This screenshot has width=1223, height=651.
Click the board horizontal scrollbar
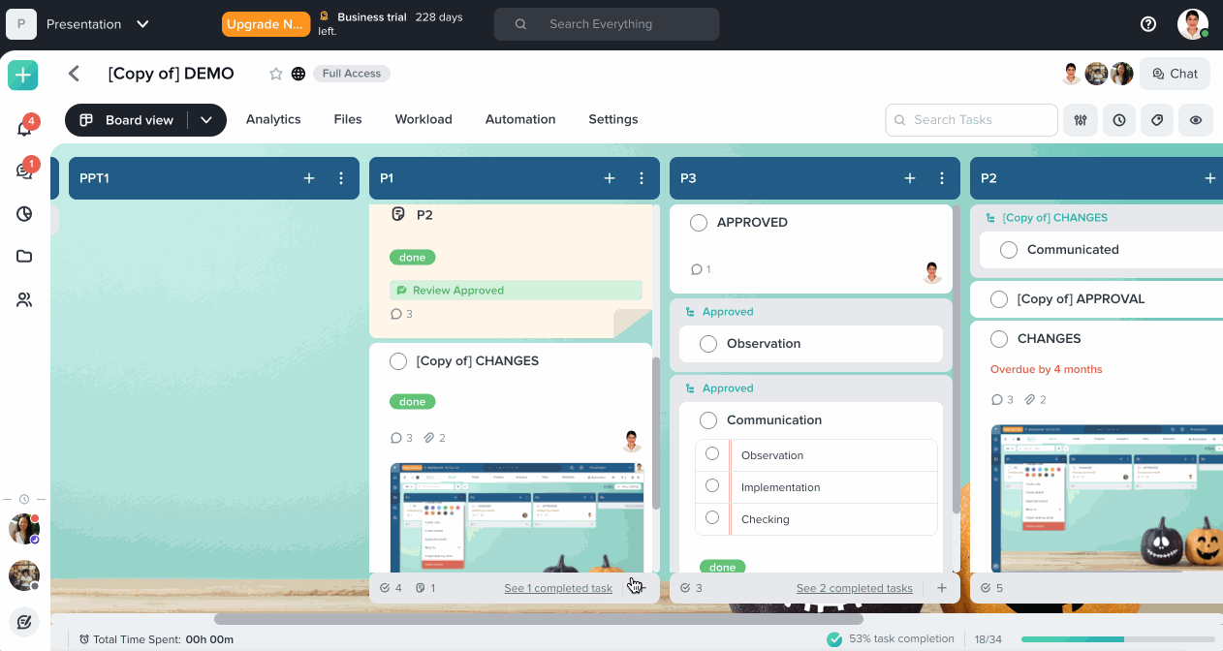point(538,618)
